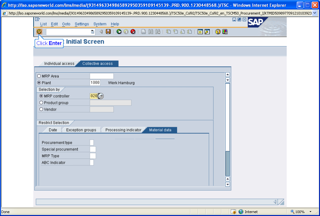Click the Create New Session icon
The height and width of the screenshot is (216, 320).
pyautogui.click(x=200, y=32)
